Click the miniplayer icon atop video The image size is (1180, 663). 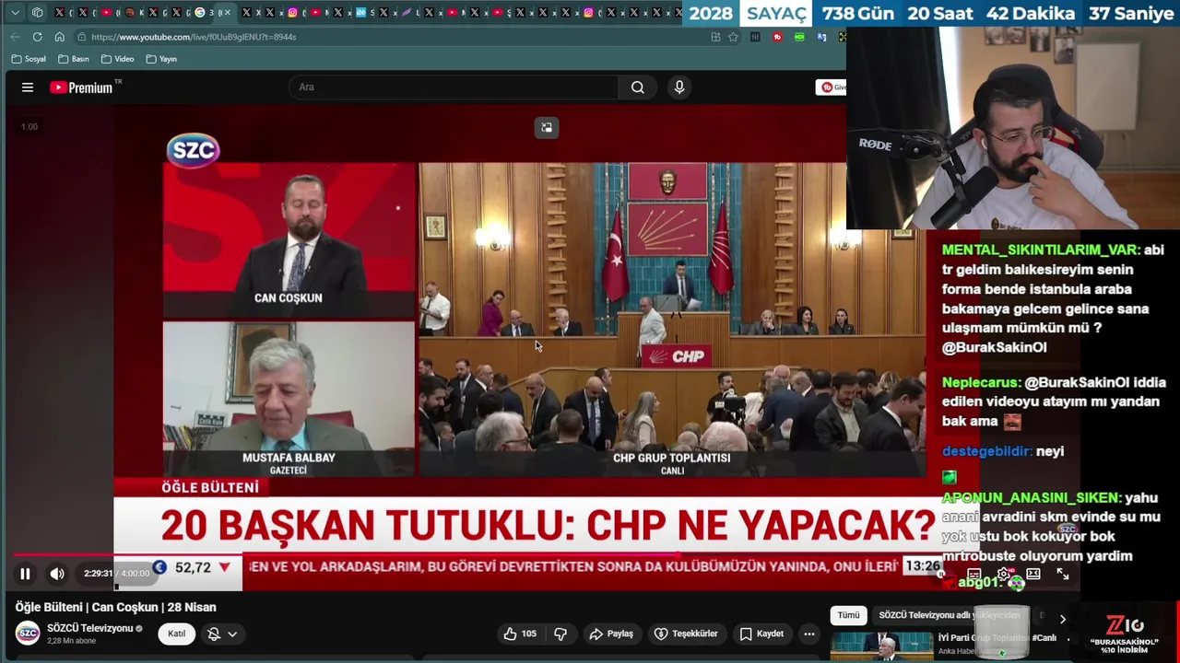coord(547,128)
